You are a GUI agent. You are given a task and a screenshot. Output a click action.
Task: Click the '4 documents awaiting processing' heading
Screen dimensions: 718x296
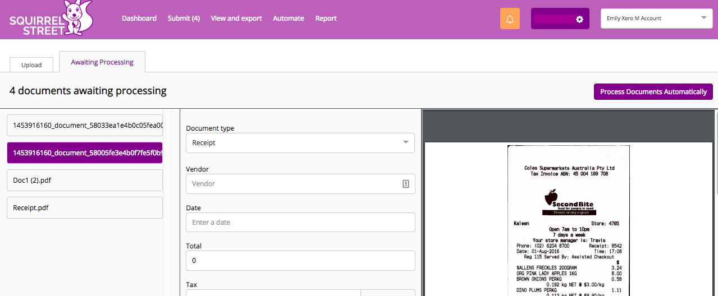[x=88, y=90]
